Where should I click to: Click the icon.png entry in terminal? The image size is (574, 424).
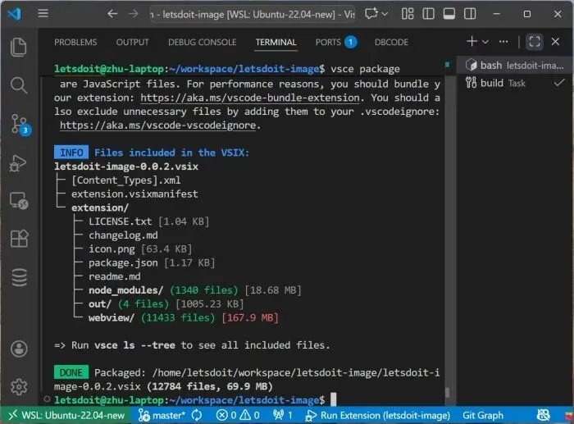click(112, 249)
